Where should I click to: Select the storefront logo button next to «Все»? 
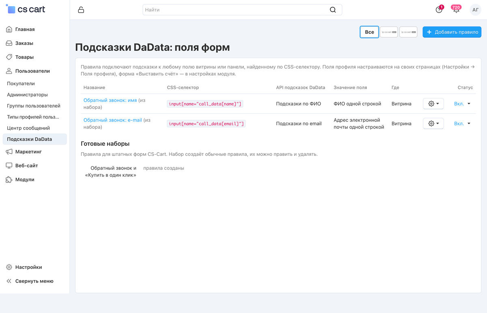[x=389, y=32]
